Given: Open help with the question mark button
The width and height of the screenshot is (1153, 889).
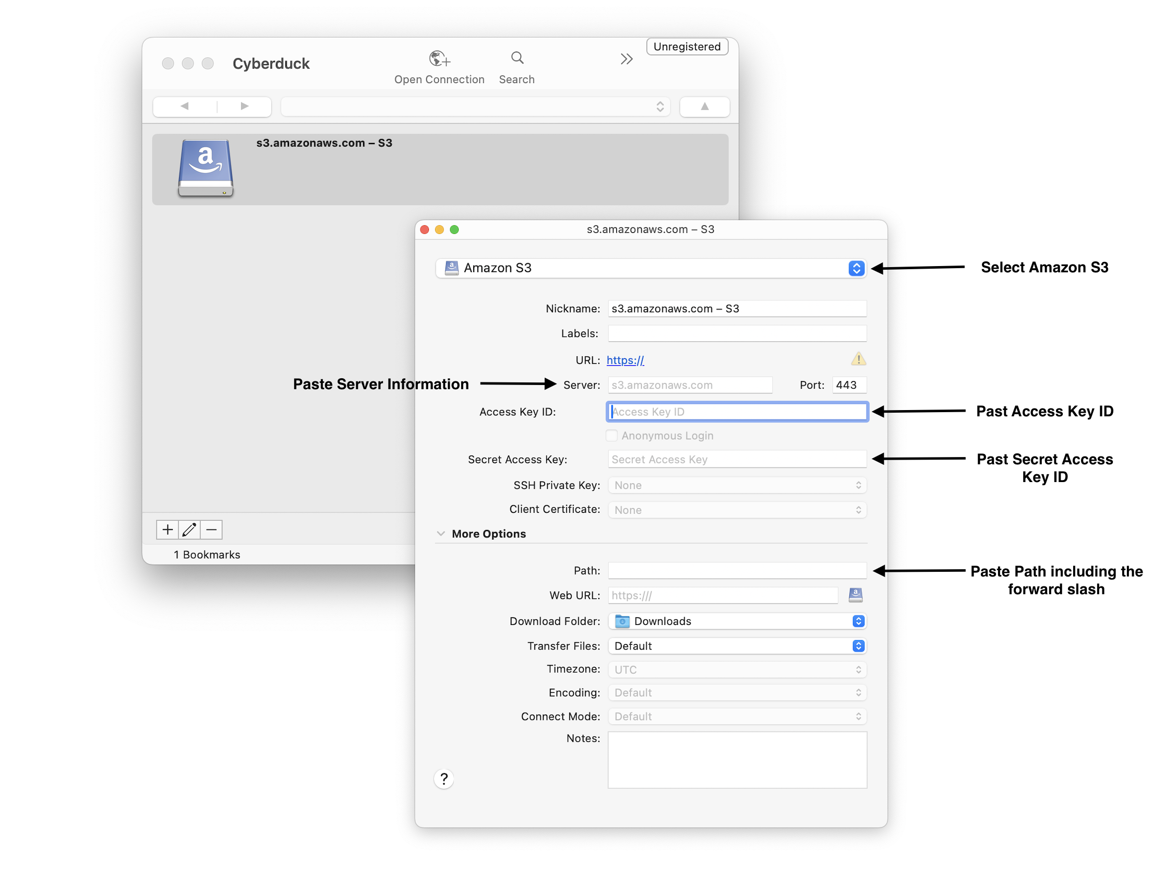Looking at the screenshot, I should pos(443,778).
